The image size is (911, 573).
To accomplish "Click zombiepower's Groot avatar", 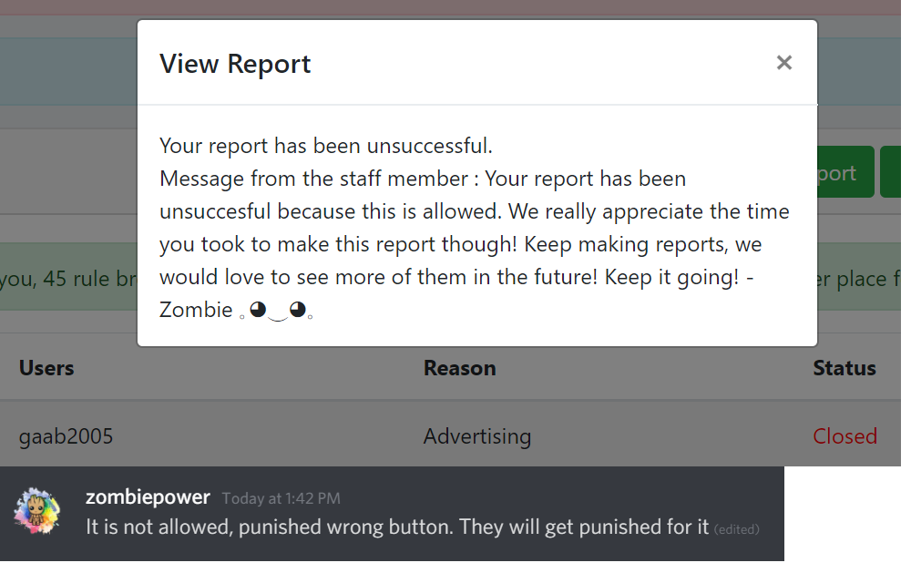I will [x=36, y=511].
